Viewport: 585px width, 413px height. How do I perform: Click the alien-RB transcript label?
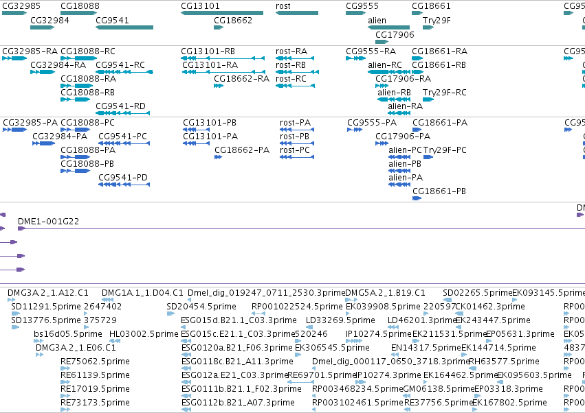(x=394, y=93)
